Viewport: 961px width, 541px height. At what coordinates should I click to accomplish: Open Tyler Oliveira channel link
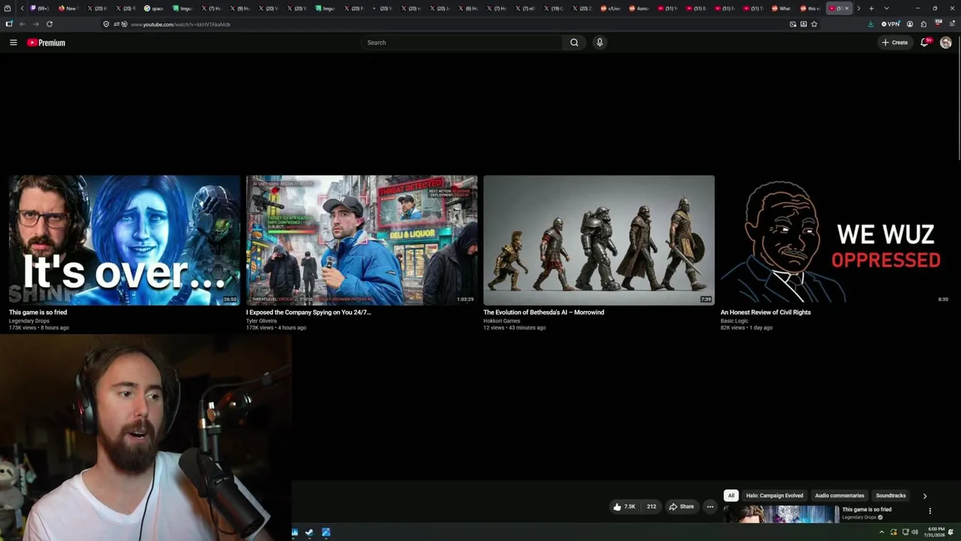[261, 321]
